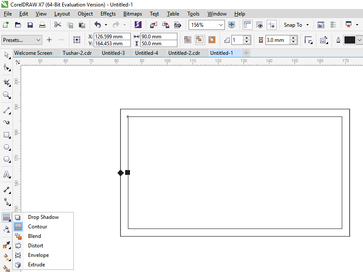363x272 pixels.
Task: Open the Bitmaps menu
Action: pyautogui.click(x=133, y=14)
